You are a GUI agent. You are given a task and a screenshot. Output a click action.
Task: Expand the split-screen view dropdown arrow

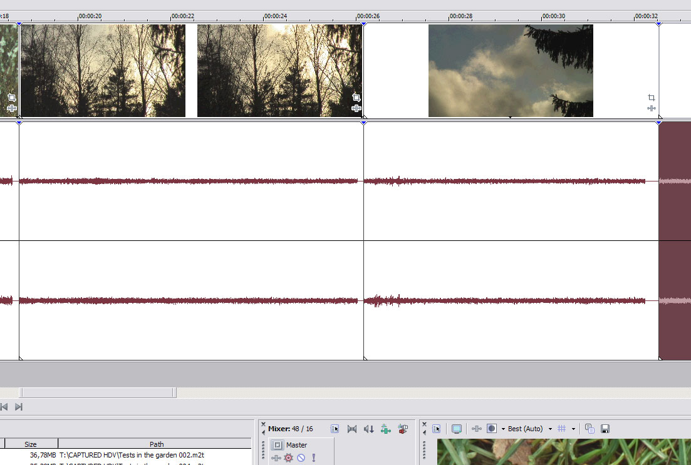tap(503, 429)
